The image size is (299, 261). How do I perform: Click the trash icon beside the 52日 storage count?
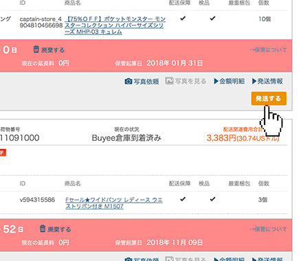coord(43,229)
